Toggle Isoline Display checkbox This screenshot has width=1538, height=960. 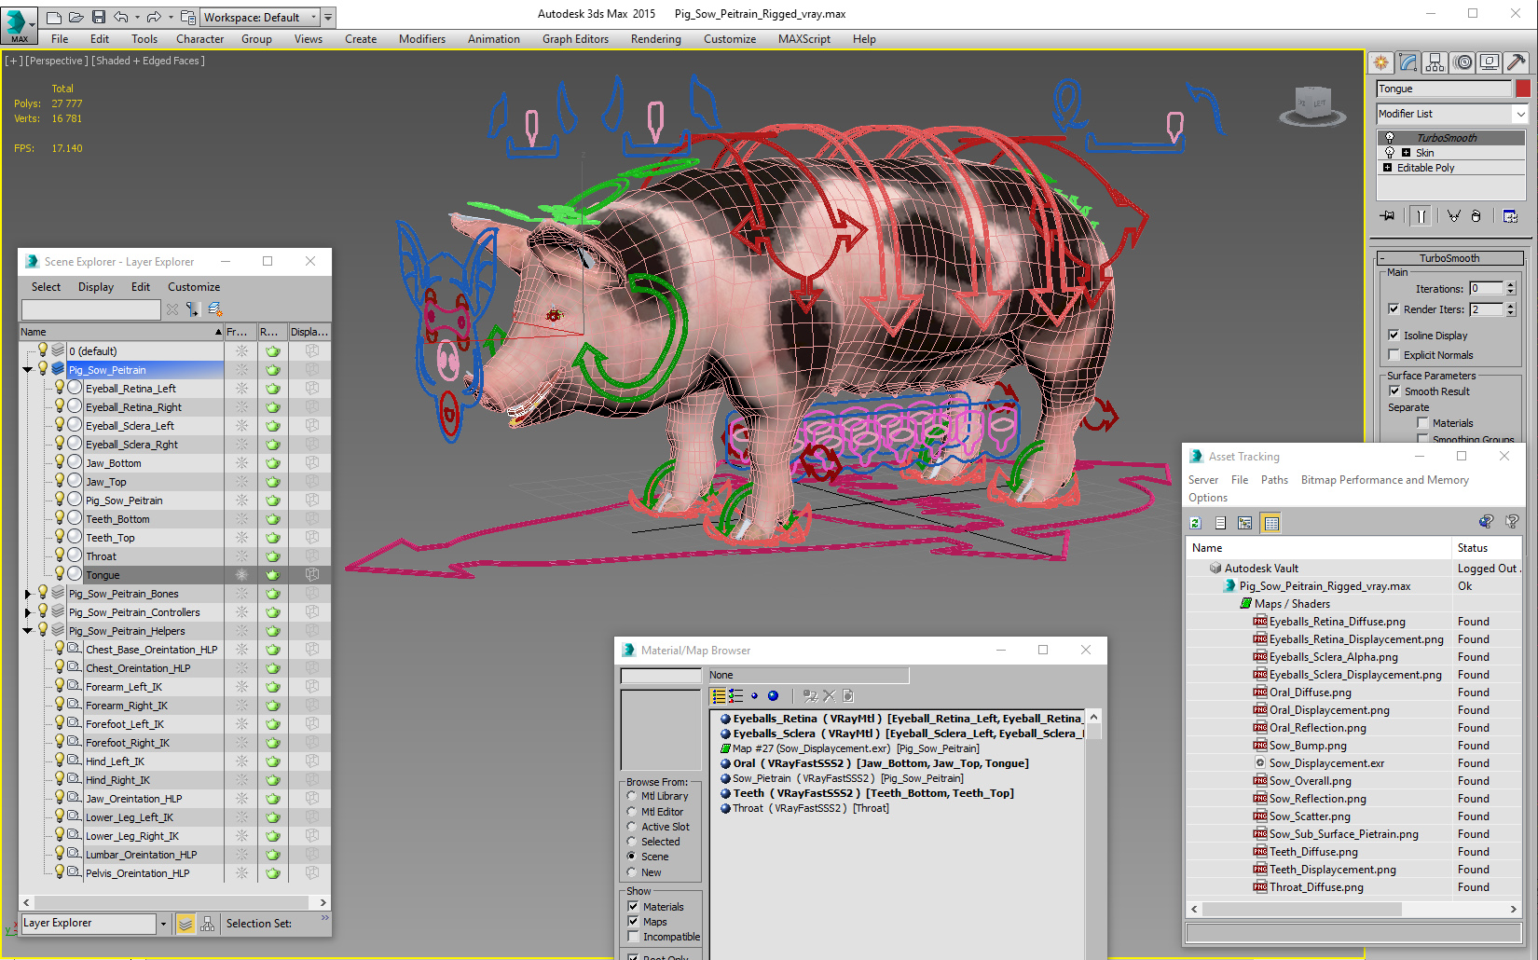(1394, 335)
